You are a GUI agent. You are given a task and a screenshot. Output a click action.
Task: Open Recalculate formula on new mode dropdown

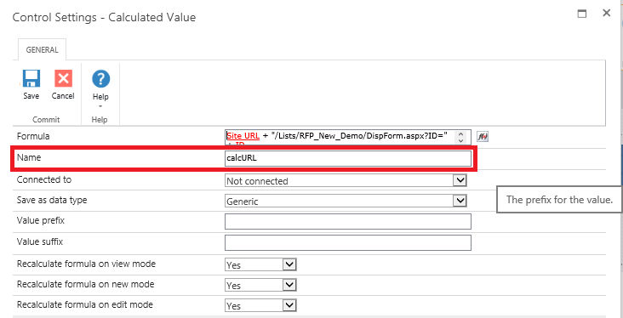(x=260, y=285)
